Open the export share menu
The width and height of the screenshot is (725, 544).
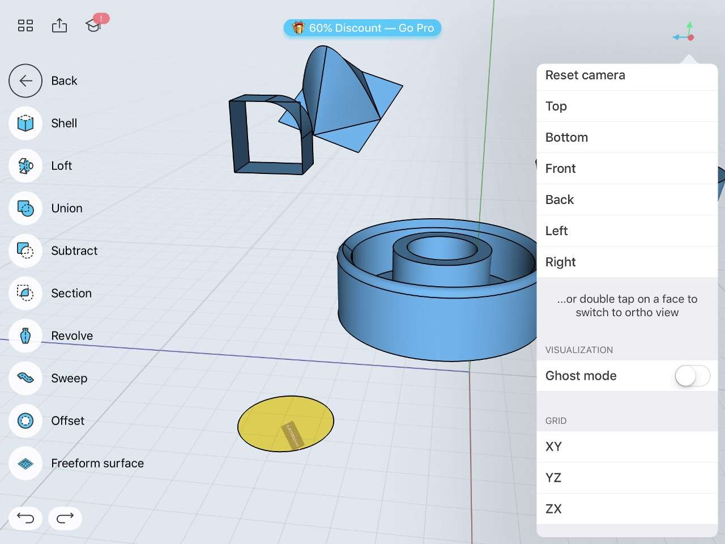pyautogui.click(x=59, y=25)
